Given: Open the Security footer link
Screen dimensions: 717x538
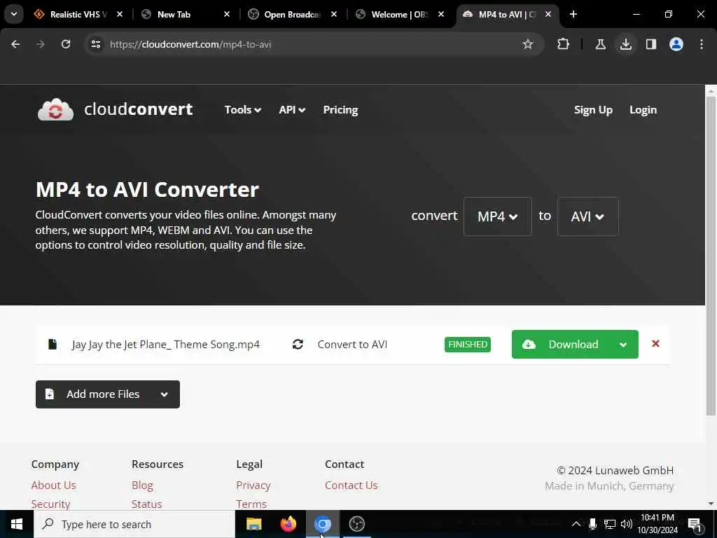Looking at the screenshot, I should point(50,504).
